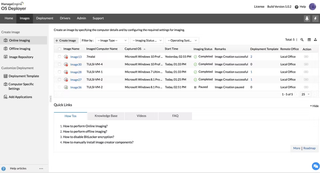The width and height of the screenshot is (320, 173).
Task: Toggle the select-all header checkbox
Action: 59,49
